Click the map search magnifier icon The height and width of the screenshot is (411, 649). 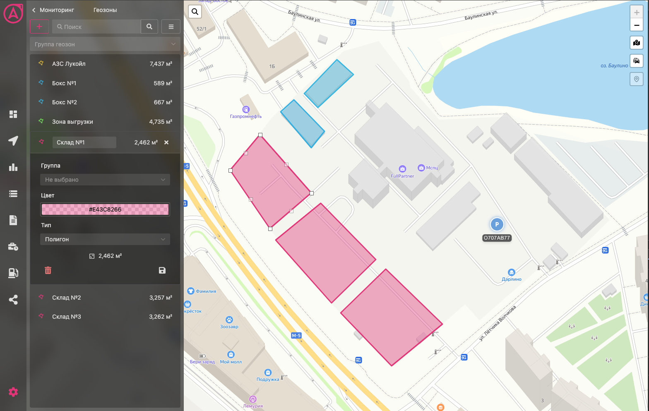[195, 12]
